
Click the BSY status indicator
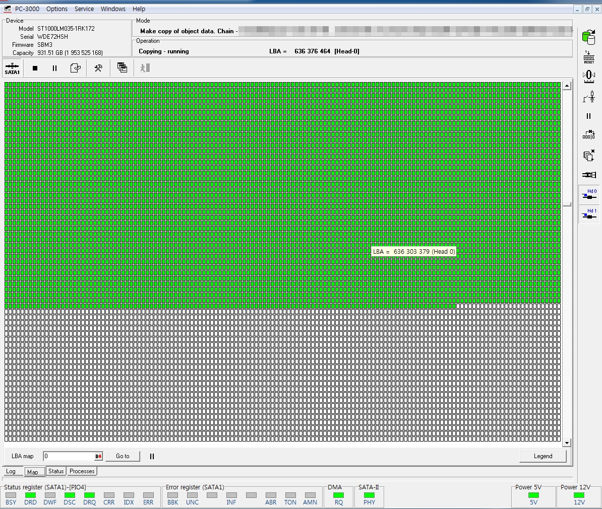[11, 495]
